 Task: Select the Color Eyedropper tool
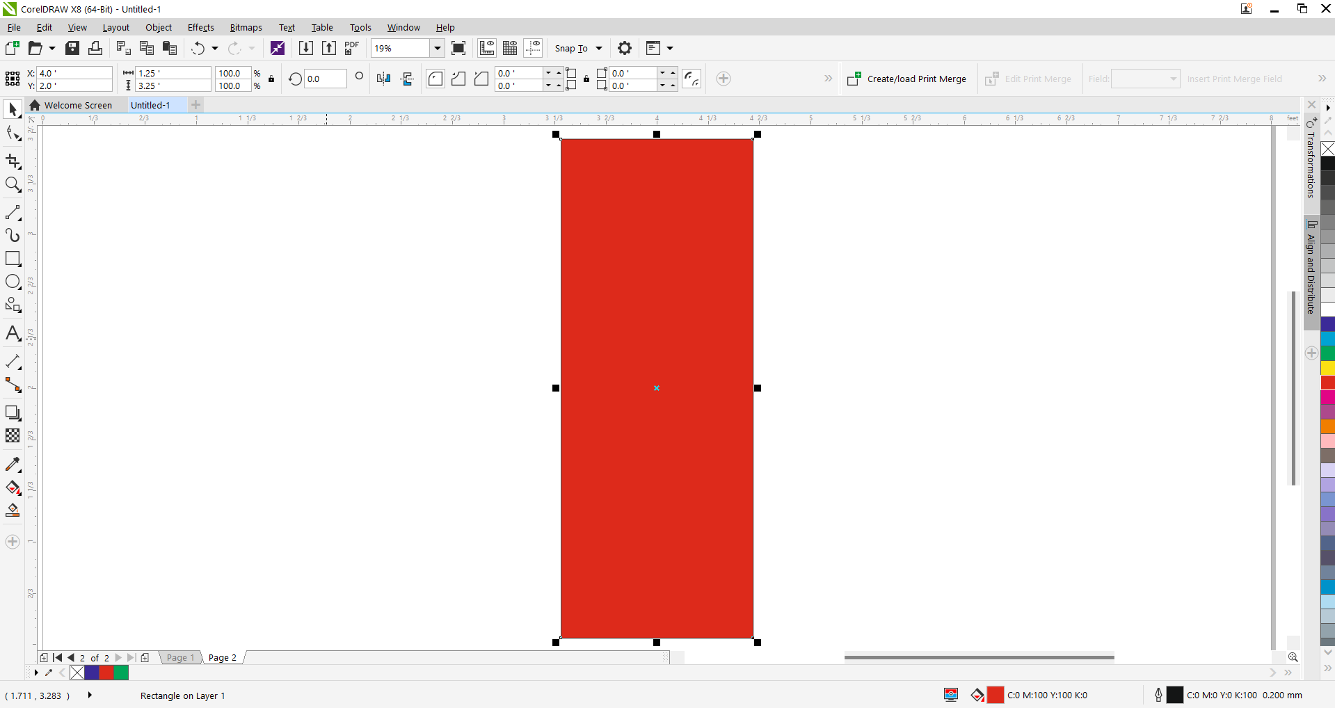pos(13,464)
